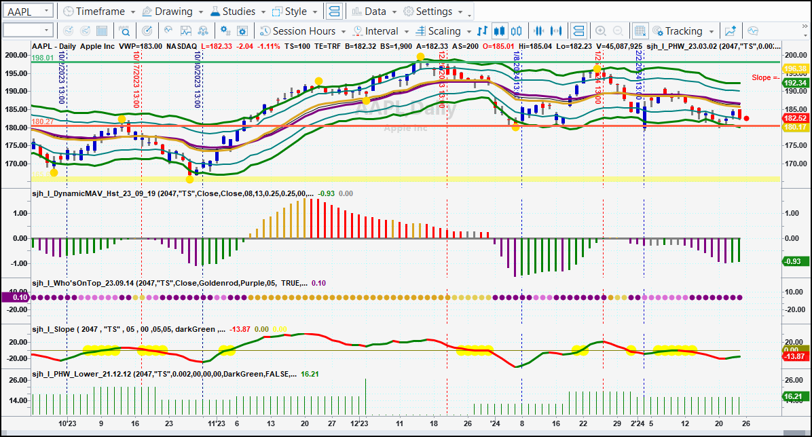Expand the Interval dropdown arrow
812x437 pixels.
pos(406,32)
